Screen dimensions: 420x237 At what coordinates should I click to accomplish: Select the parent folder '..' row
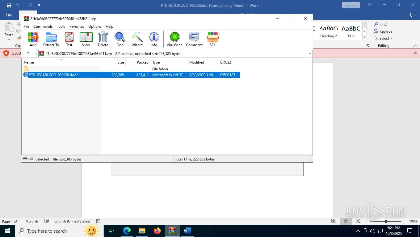(x=131, y=69)
